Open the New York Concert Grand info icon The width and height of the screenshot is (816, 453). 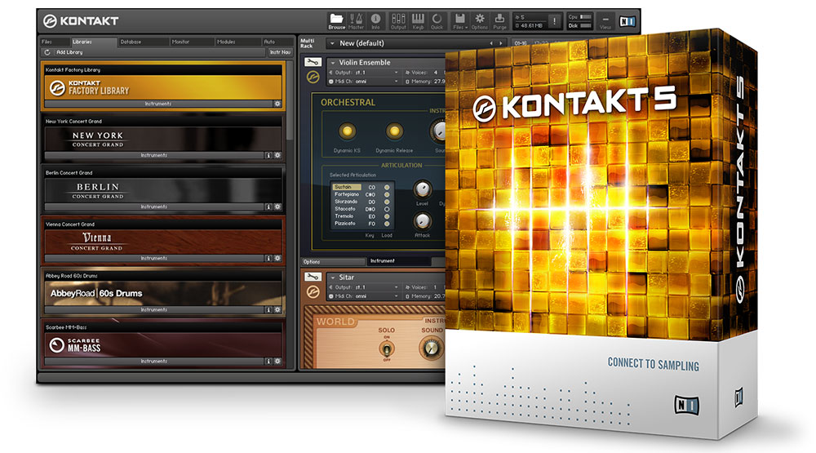(x=268, y=155)
